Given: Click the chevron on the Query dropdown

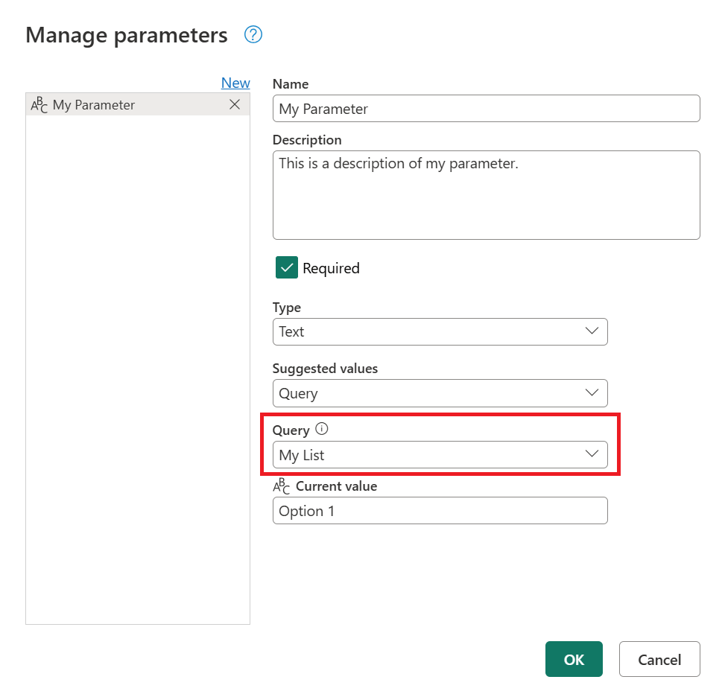Looking at the screenshot, I should (592, 454).
